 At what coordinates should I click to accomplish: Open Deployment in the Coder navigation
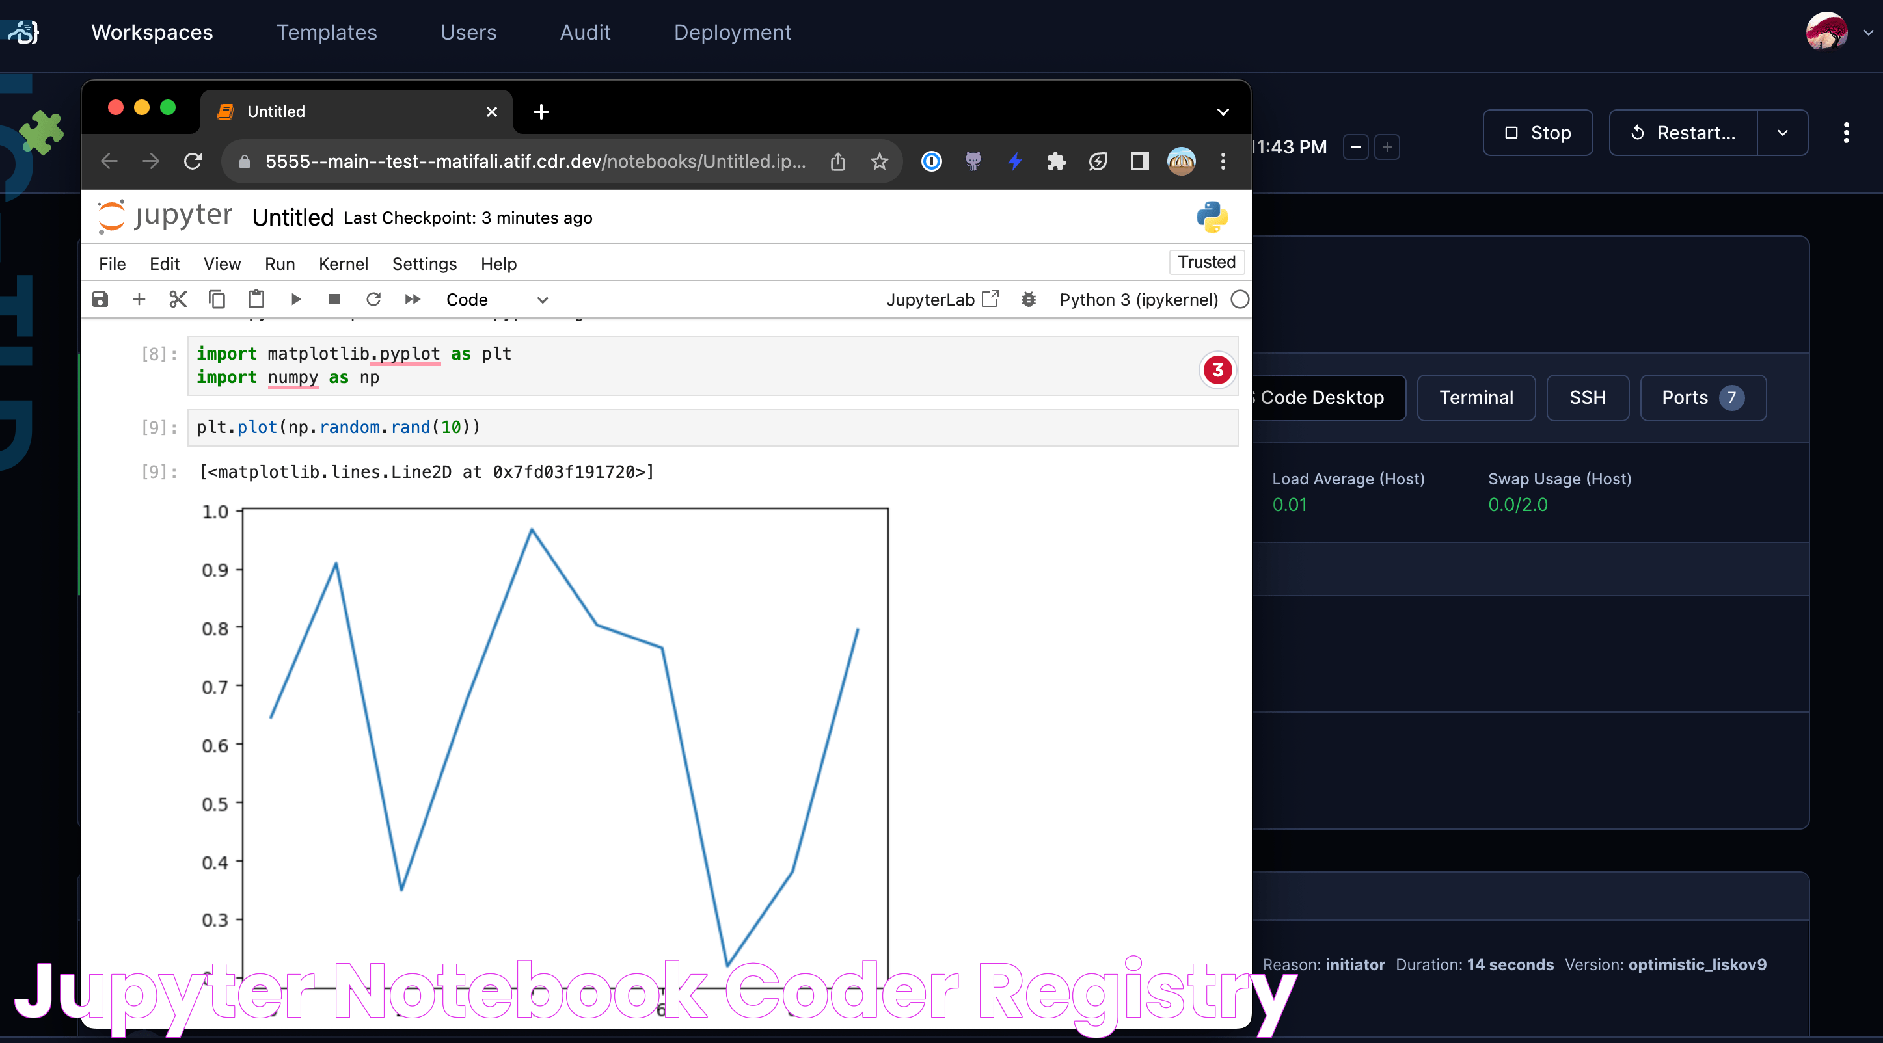[733, 32]
